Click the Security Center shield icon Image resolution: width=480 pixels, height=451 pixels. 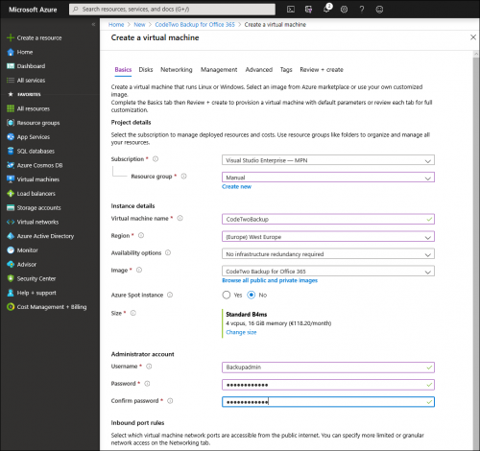11,278
